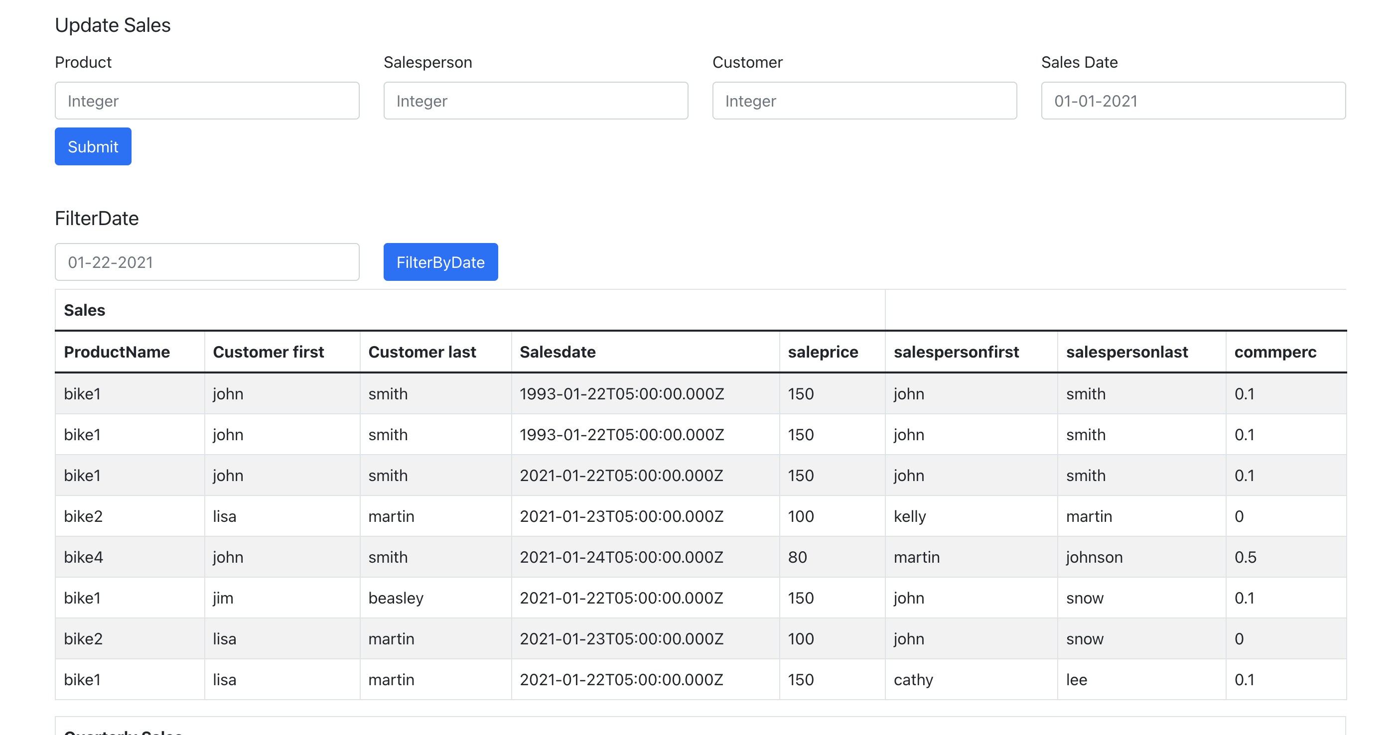This screenshot has height=735, width=1399.
Task: Click the ProductName column header
Action: [130, 352]
